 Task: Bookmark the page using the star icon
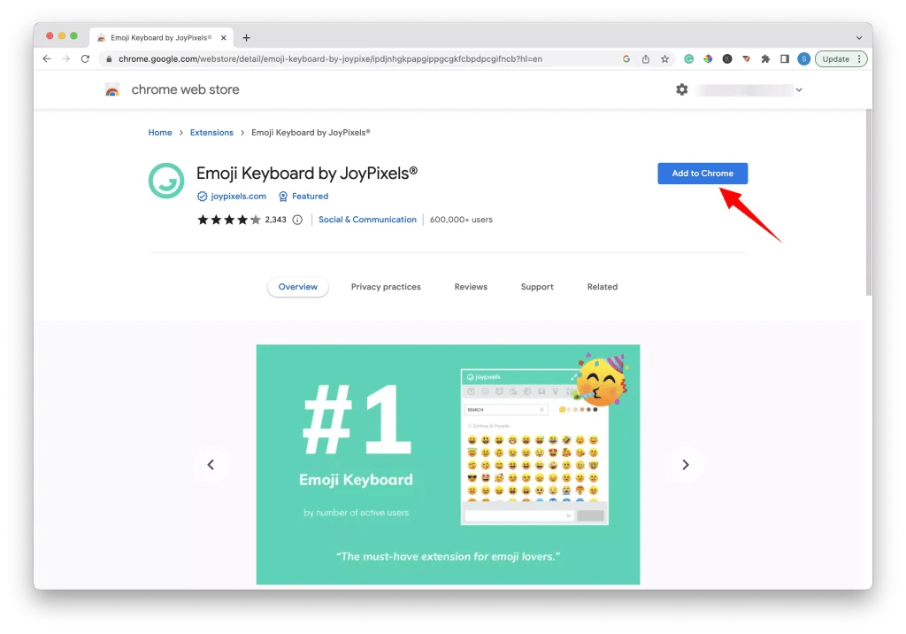pos(664,58)
